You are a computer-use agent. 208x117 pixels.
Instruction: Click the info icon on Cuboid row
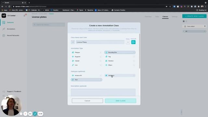pyautogui.click(x=100, y=61)
